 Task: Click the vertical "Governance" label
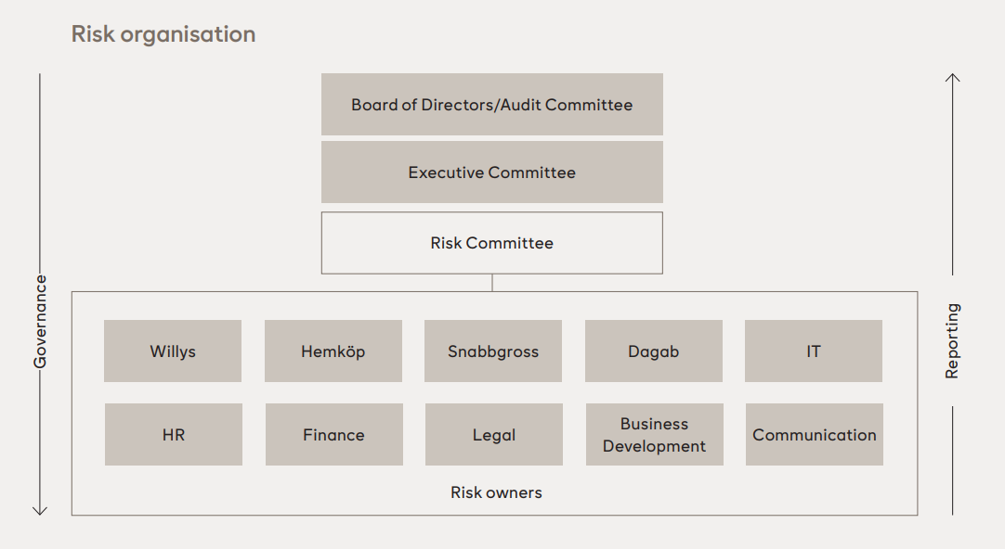click(x=40, y=322)
